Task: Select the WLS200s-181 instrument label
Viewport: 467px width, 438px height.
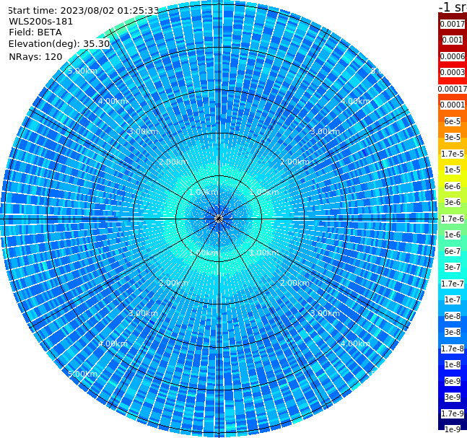Action: pyautogui.click(x=41, y=22)
